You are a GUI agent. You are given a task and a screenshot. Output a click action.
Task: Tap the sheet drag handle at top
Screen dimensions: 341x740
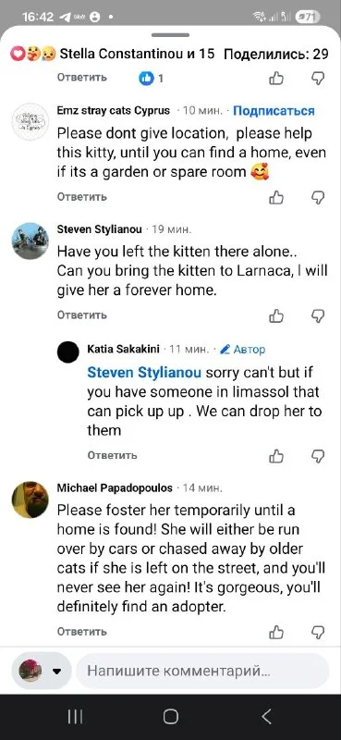(x=170, y=35)
